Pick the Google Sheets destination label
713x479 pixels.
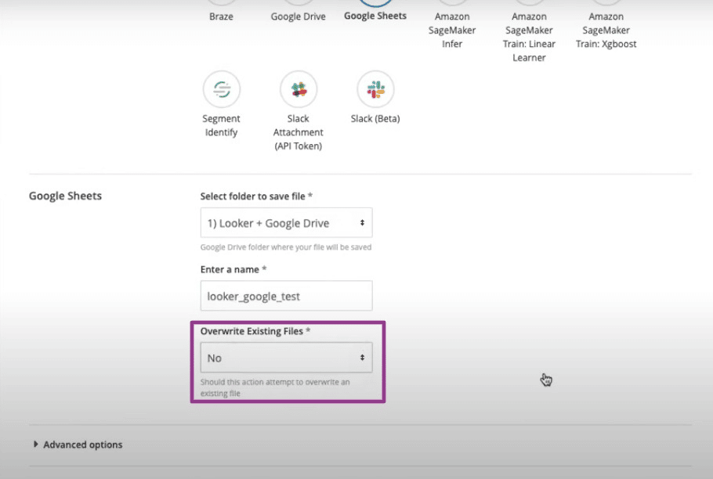tap(375, 16)
